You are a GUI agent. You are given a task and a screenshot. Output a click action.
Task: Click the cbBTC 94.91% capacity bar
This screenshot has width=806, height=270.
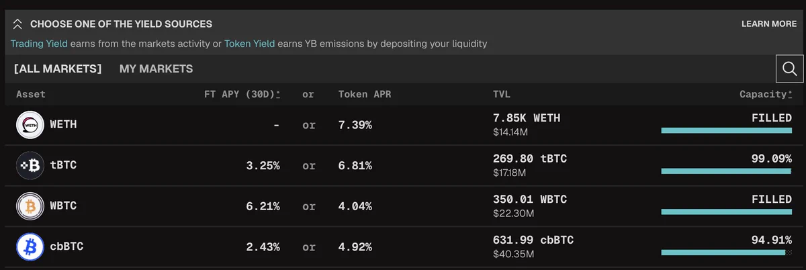(727, 253)
